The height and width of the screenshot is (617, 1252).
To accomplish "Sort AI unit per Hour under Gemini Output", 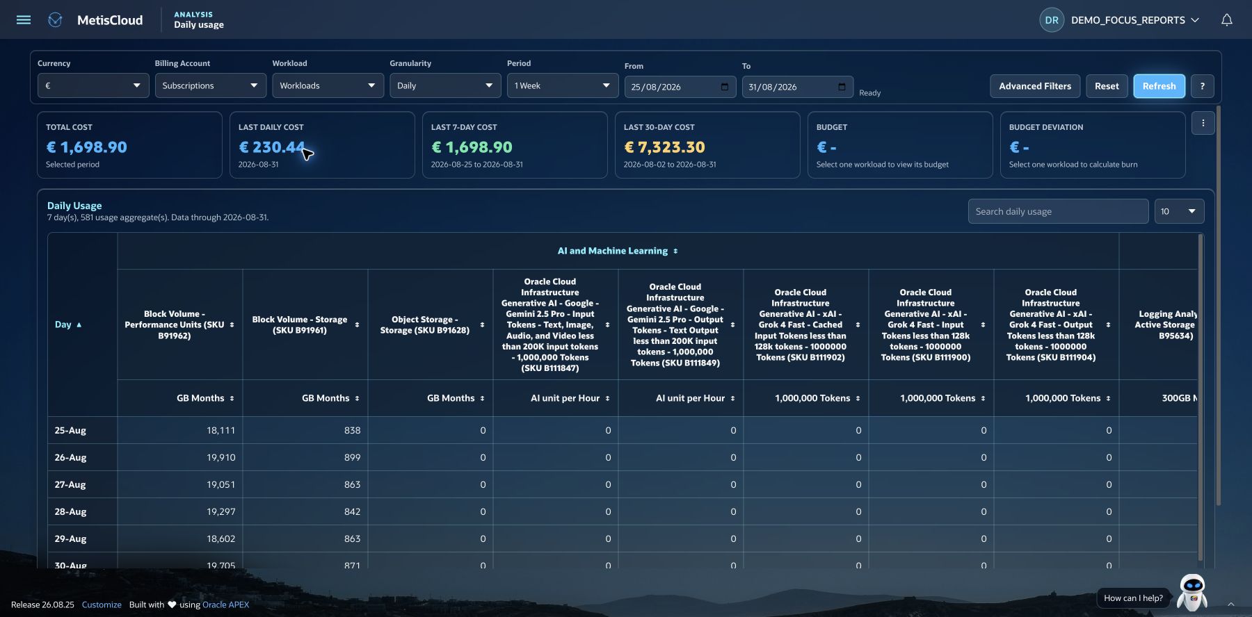I will (x=732, y=398).
